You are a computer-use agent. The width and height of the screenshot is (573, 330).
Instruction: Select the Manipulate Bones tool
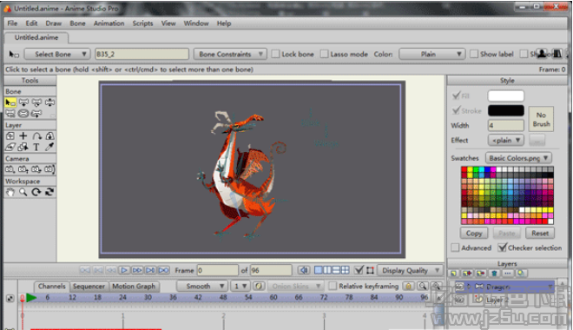[36, 114]
